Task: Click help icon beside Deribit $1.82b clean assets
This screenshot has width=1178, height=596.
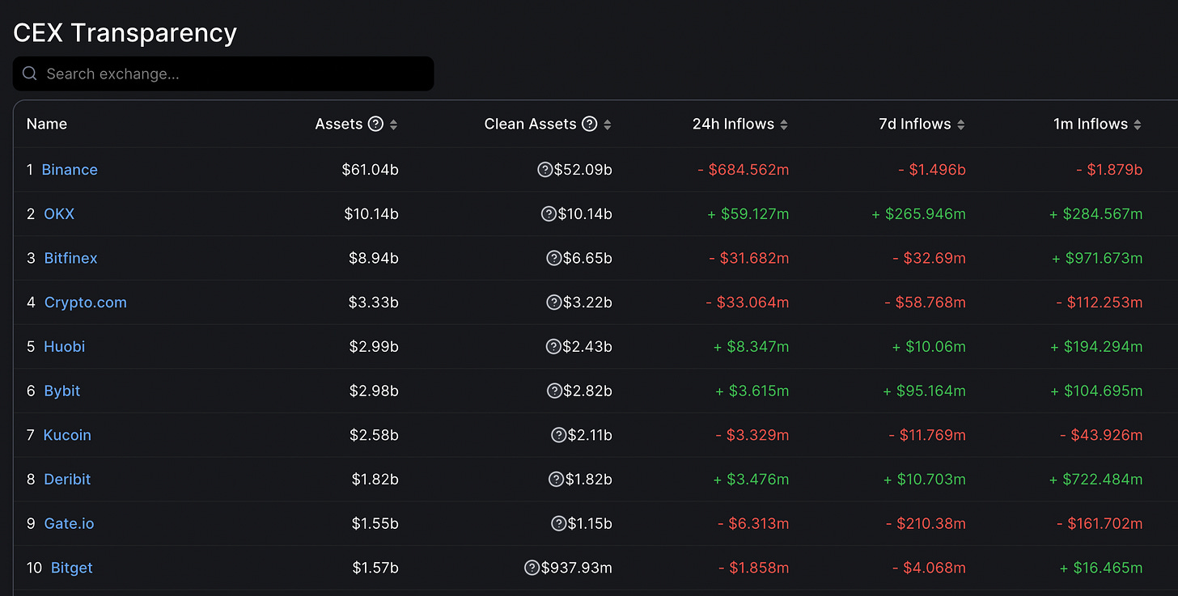Action: [556, 480]
